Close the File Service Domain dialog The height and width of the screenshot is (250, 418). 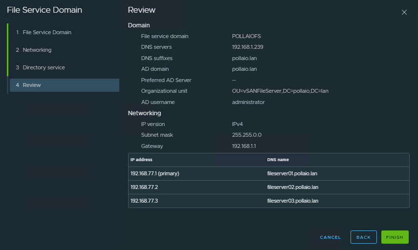[404, 12]
